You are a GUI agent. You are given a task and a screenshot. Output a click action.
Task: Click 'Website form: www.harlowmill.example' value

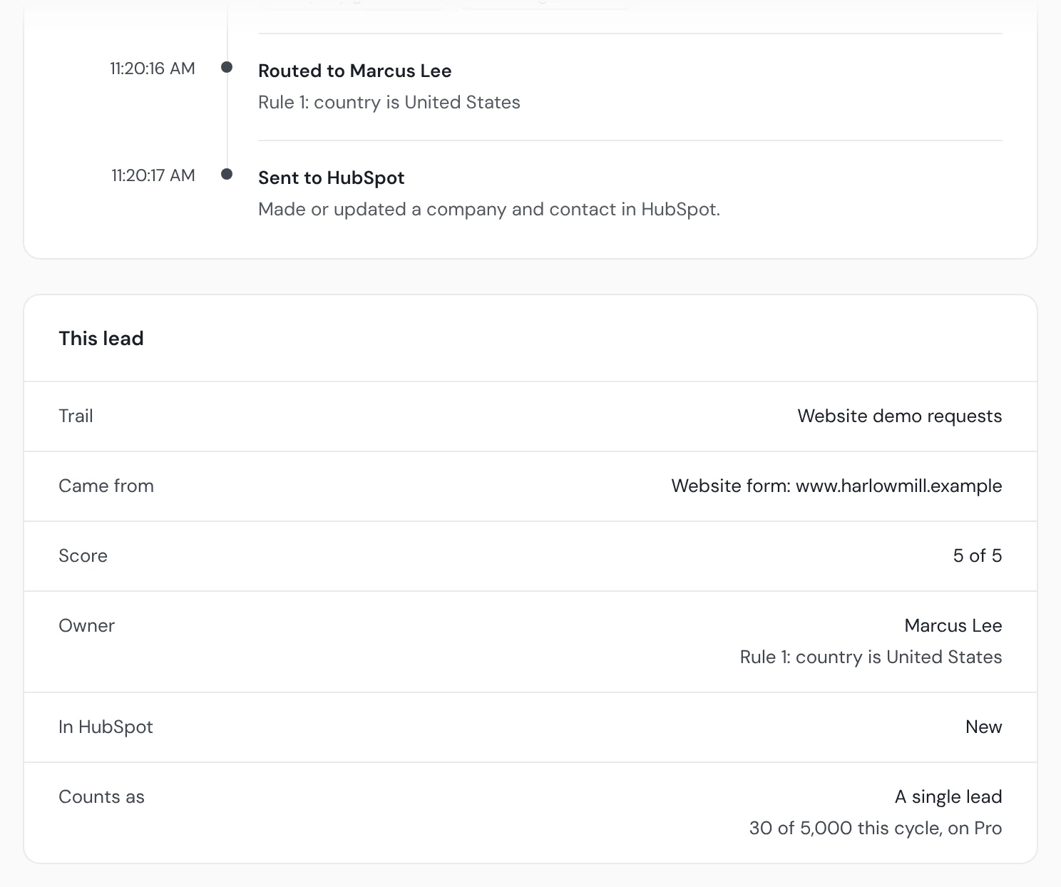836,486
